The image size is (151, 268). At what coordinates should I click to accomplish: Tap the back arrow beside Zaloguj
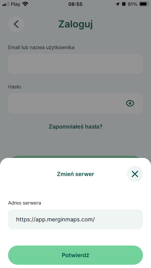click(16, 24)
